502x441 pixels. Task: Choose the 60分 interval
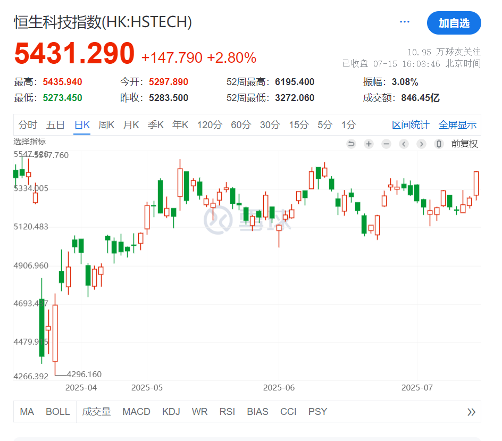(241, 124)
